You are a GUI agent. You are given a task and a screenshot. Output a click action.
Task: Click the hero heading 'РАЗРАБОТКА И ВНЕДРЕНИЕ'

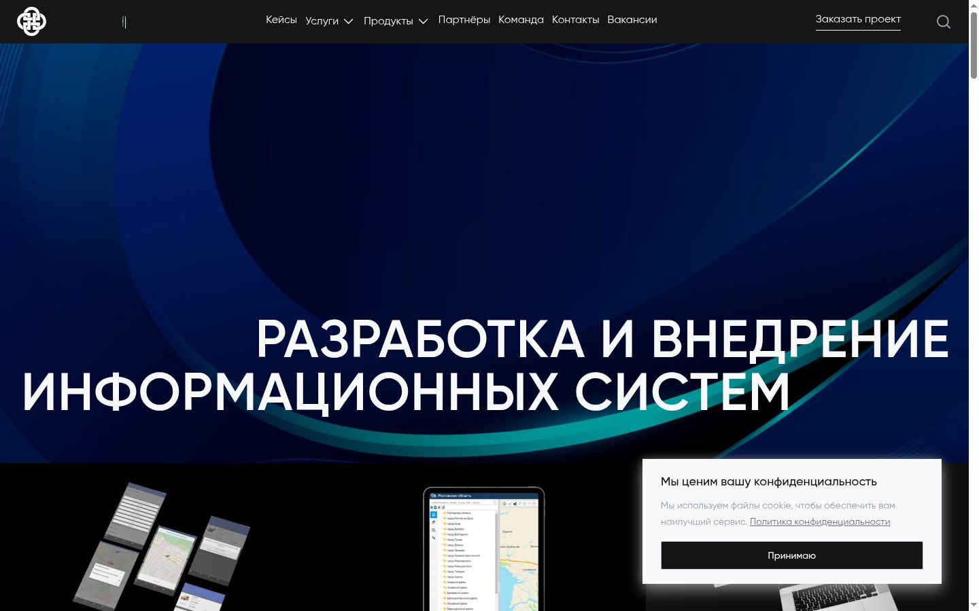[x=602, y=339]
